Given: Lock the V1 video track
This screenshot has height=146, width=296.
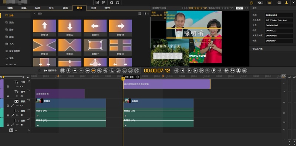Looking at the screenshot, I should [x=8, y=106].
